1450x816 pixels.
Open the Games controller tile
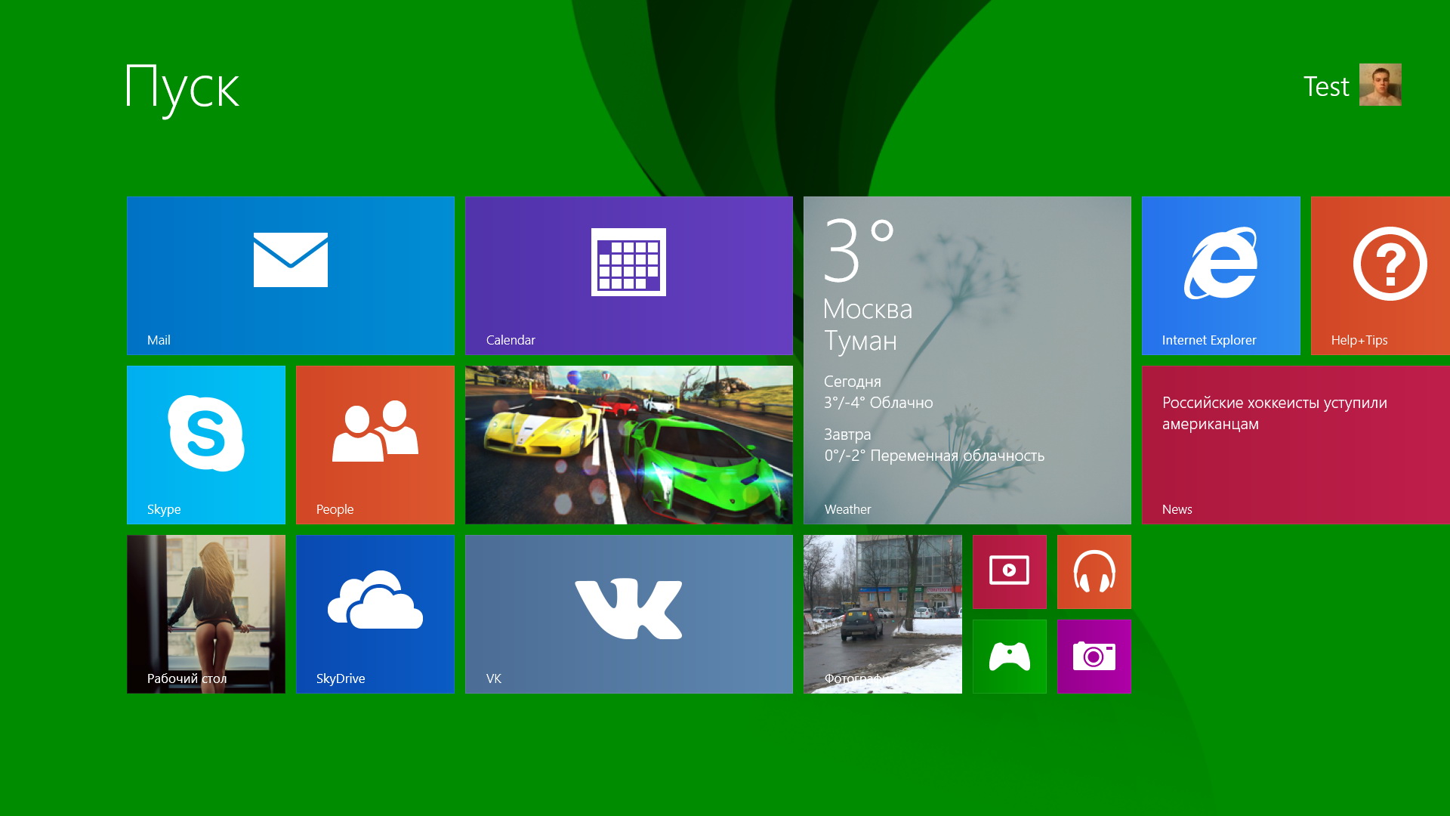point(1010,657)
